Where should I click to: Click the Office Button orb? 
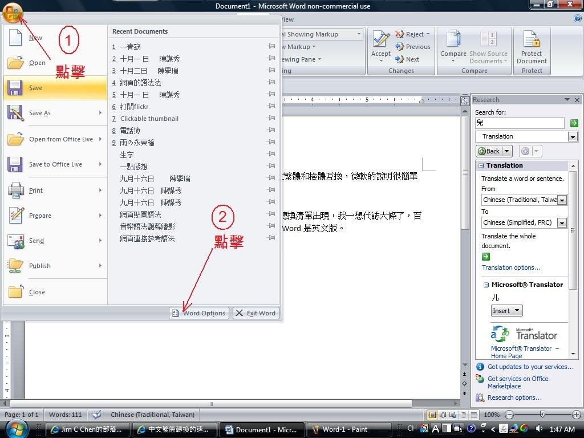coord(13,12)
